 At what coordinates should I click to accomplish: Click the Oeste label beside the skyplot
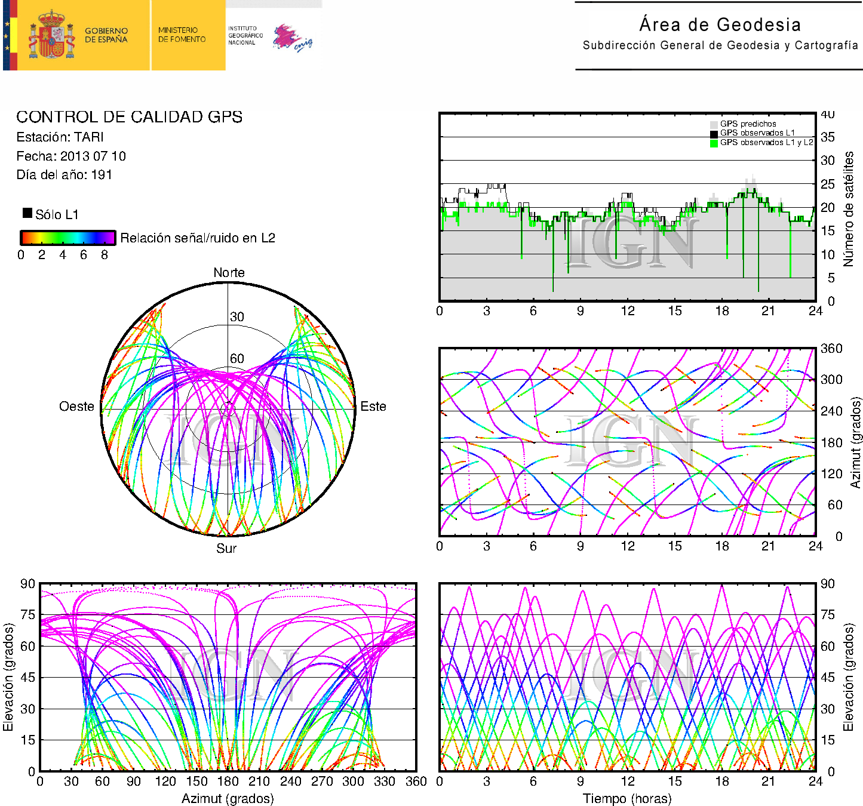[x=76, y=407]
